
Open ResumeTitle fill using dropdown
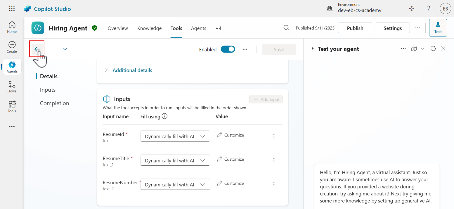coord(175,160)
